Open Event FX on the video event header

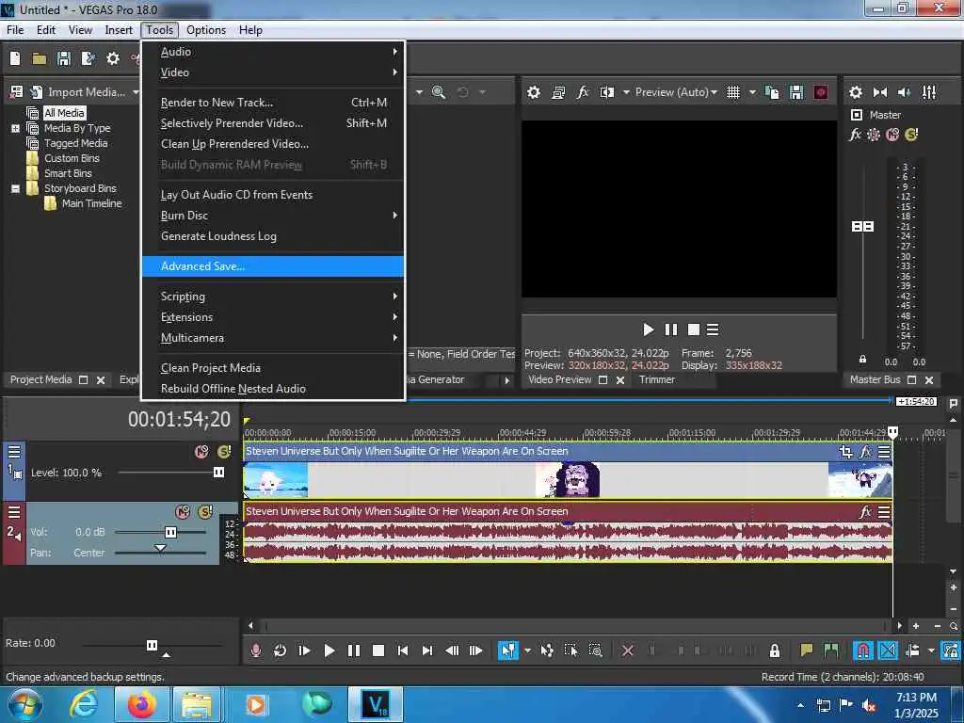[865, 452]
